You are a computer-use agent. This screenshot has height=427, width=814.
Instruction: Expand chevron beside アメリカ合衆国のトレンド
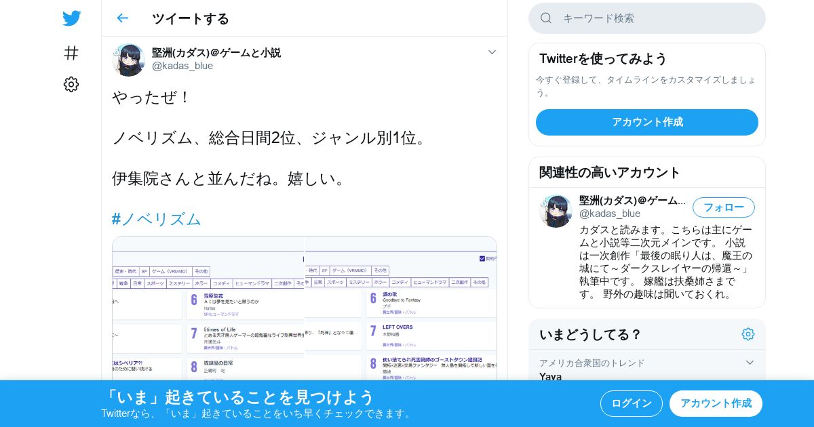[x=750, y=363]
